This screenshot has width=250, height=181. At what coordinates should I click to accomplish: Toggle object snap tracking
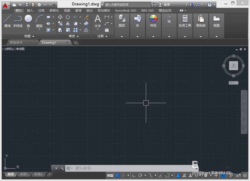tap(161, 175)
